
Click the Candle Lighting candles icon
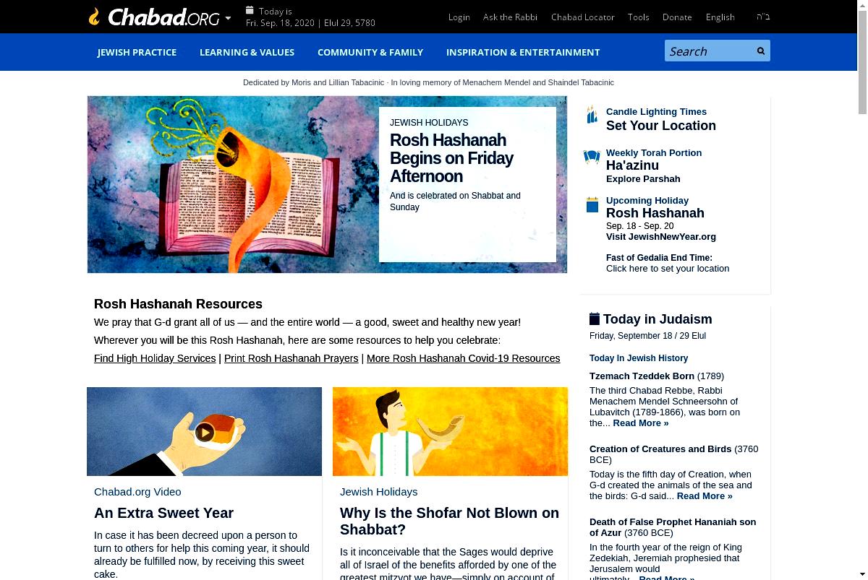592,115
